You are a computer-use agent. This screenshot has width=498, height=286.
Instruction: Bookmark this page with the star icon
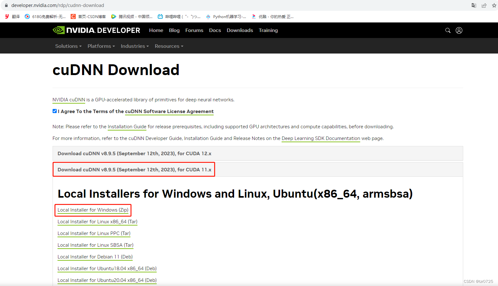[x=494, y=5]
